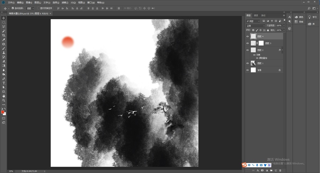The image size is (320, 173).
Task: Select the Hand tool
Action: pyautogui.click(x=4, y=96)
